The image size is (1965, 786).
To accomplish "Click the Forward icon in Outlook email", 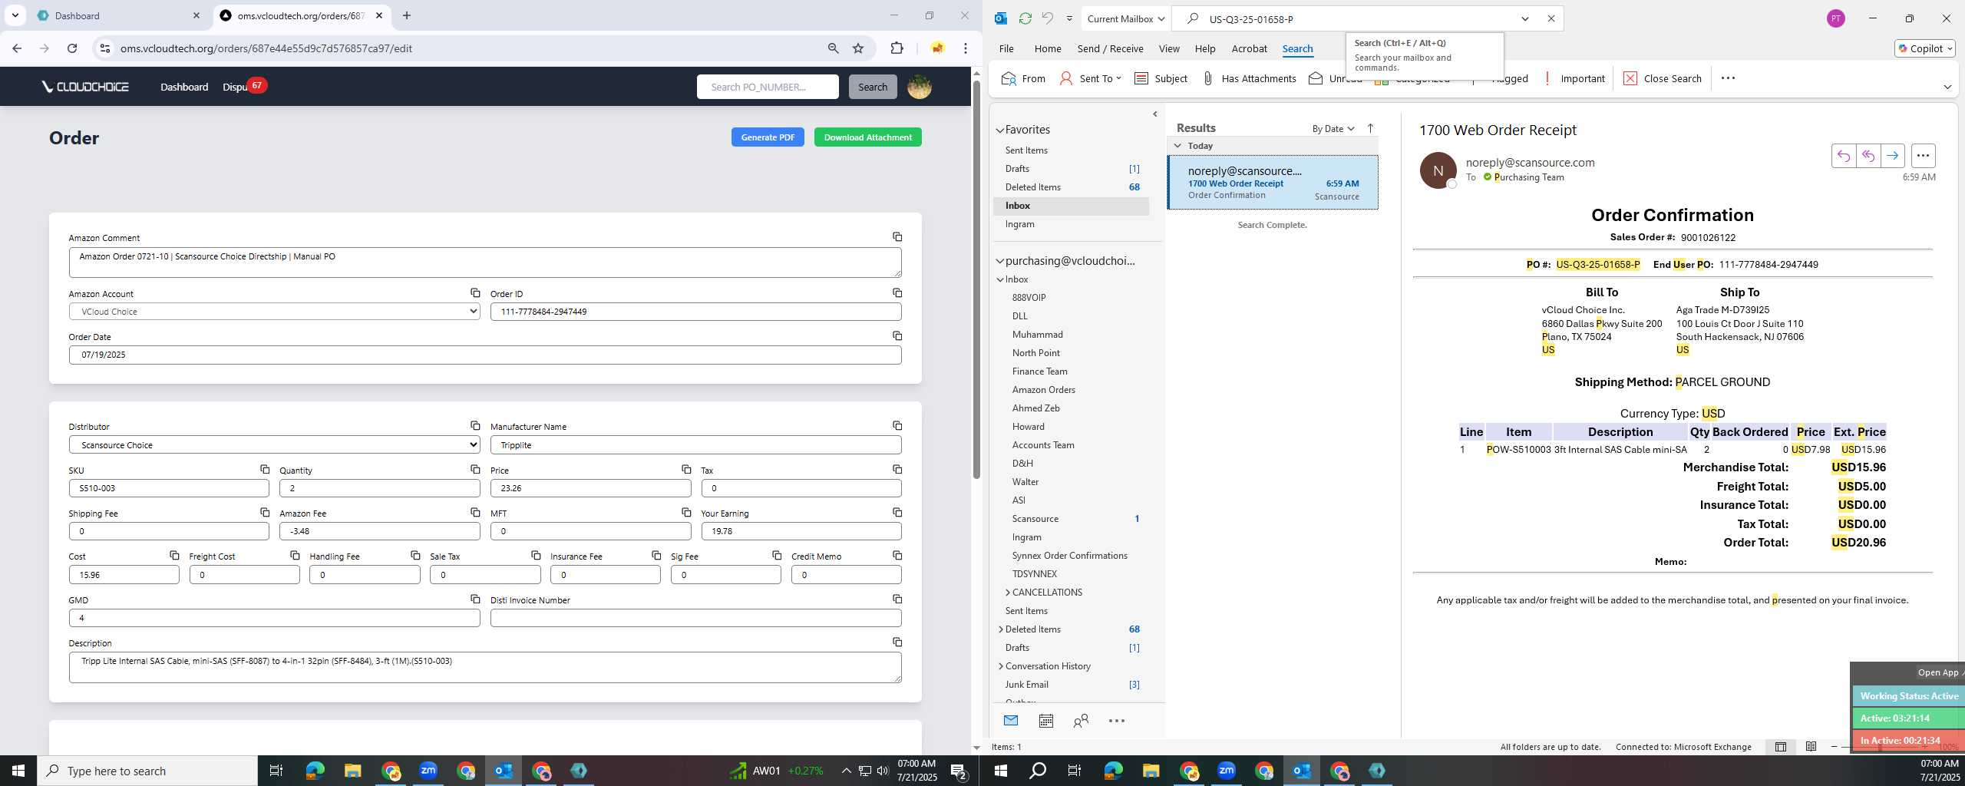I will coord(1892,156).
